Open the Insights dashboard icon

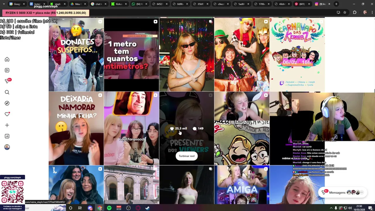7,136
